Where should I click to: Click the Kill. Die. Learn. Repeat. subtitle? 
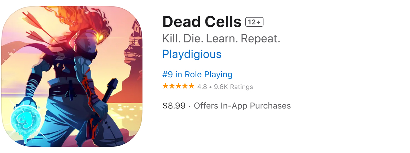click(221, 38)
